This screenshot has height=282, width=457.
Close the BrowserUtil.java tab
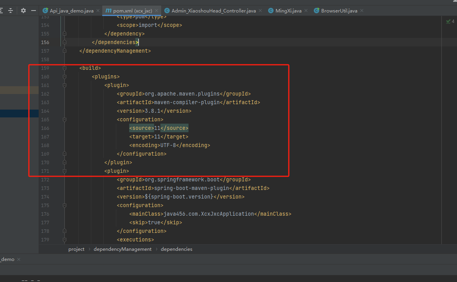[361, 11]
